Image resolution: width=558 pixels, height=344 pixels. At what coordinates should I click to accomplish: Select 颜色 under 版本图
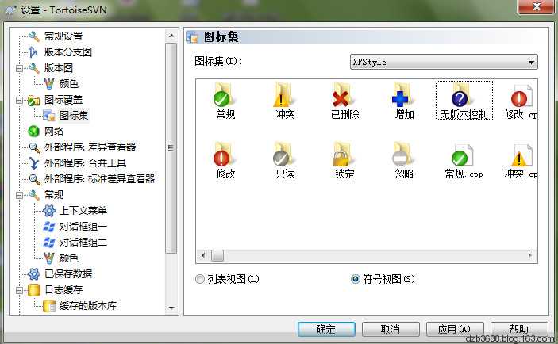tap(69, 84)
